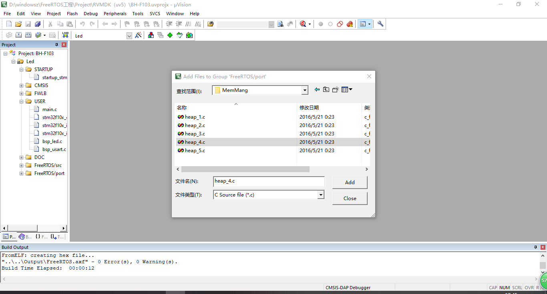Expand the FreeRTOS/src group
The image size is (547, 294).
21,165
